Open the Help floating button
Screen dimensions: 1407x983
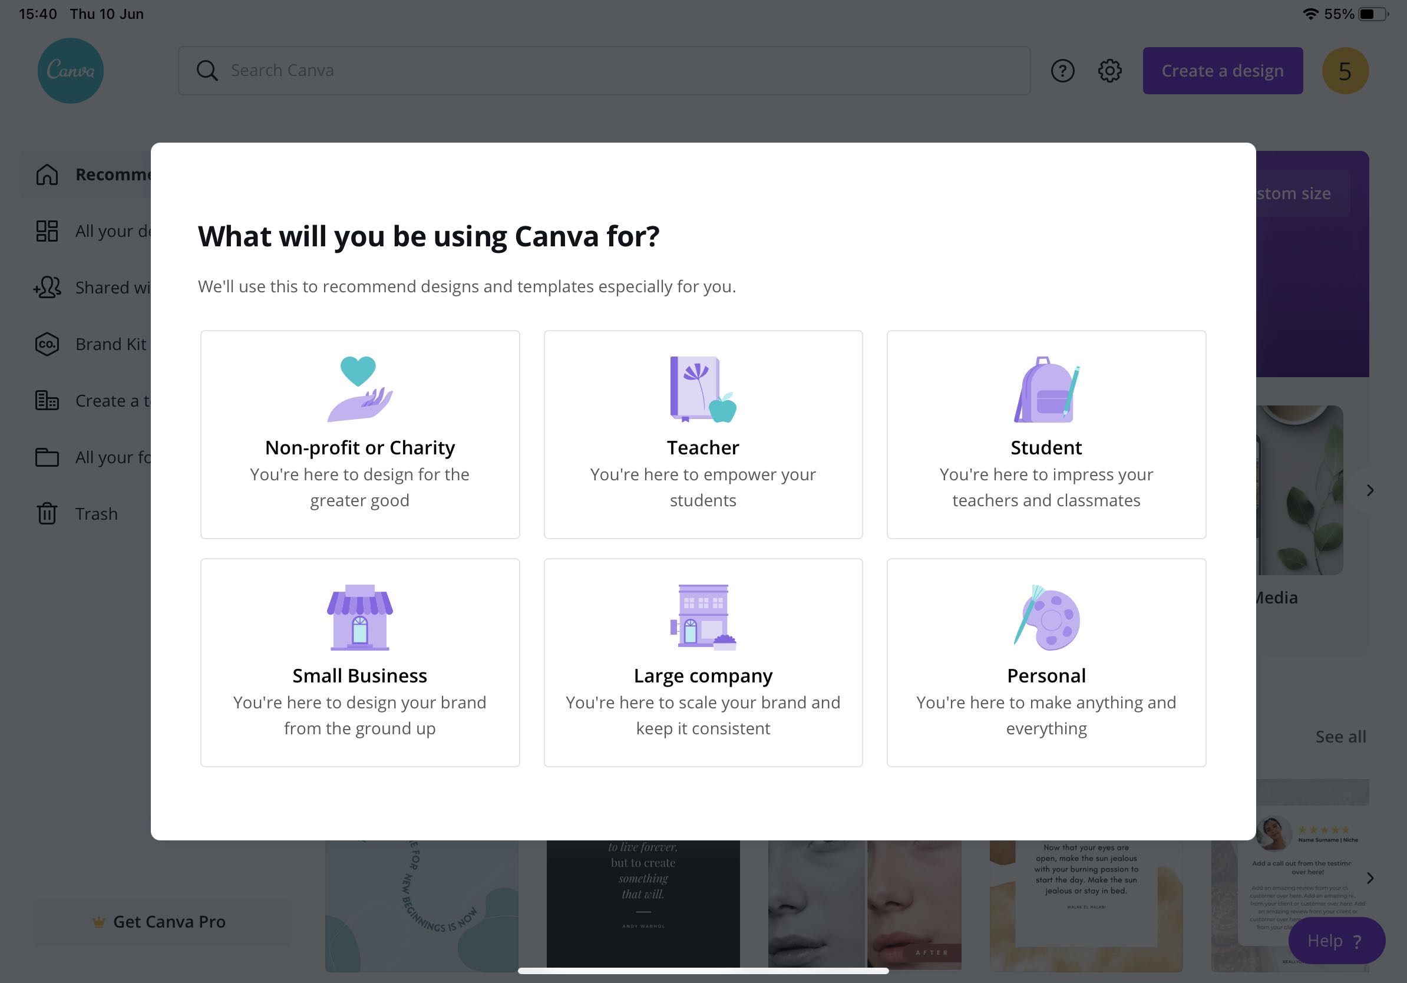click(1336, 941)
